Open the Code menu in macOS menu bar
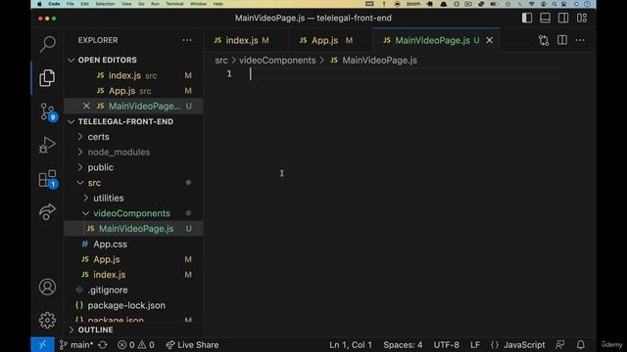This screenshot has width=627, height=352. click(54, 4)
